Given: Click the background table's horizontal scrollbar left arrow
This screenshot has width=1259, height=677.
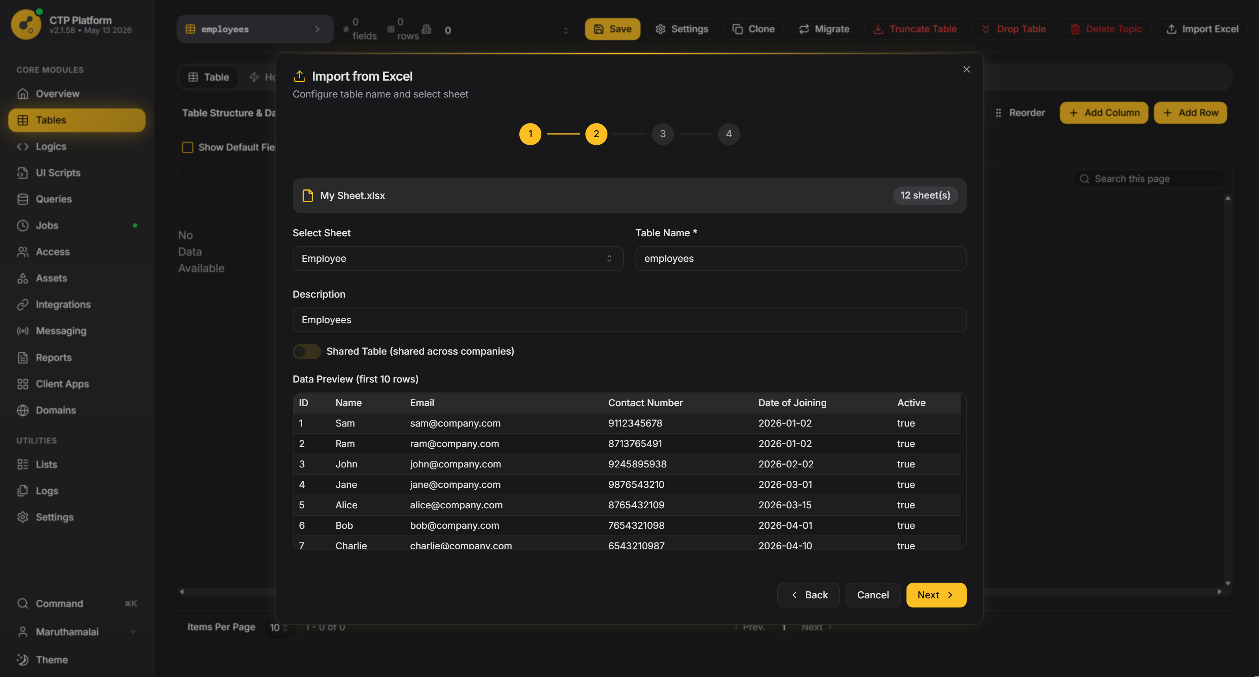Looking at the screenshot, I should click(182, 592).
